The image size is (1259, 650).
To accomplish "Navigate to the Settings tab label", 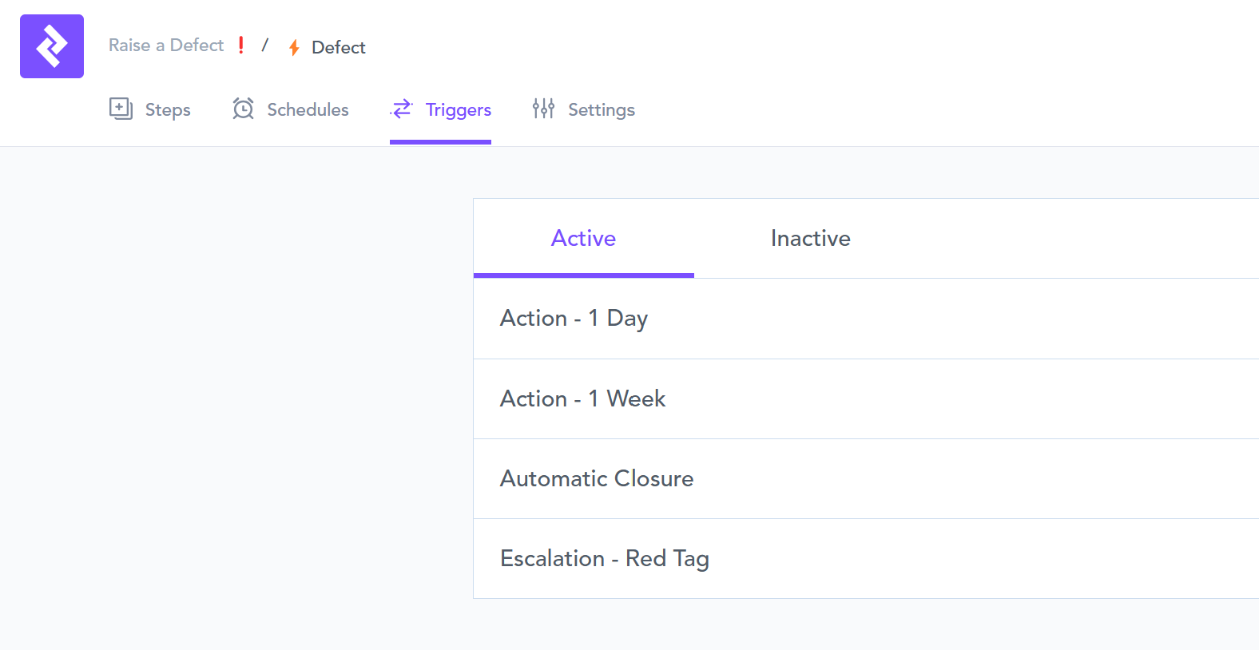I will click(x=601, y=110).
